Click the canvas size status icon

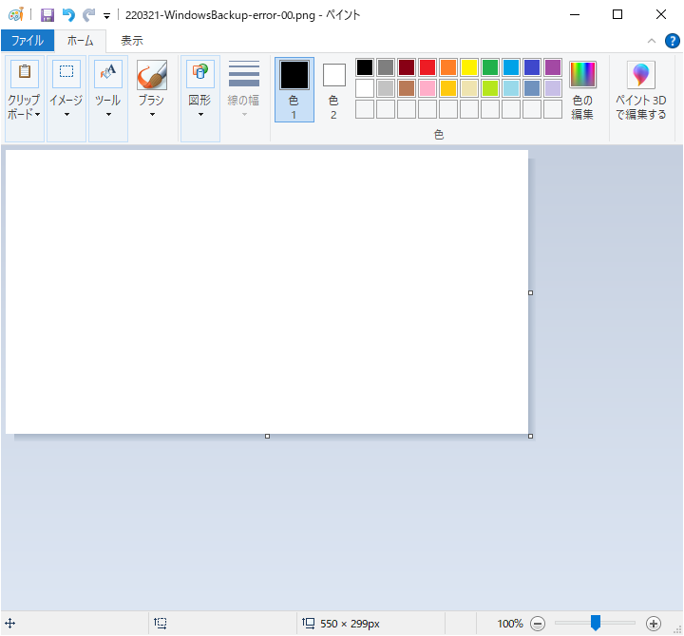pyautogui.click(x=309, y=624)
